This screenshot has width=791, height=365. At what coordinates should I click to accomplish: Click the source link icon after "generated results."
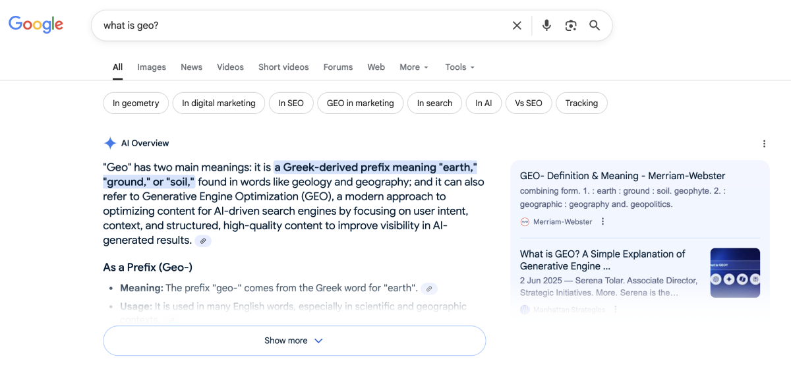click(203, 241)
